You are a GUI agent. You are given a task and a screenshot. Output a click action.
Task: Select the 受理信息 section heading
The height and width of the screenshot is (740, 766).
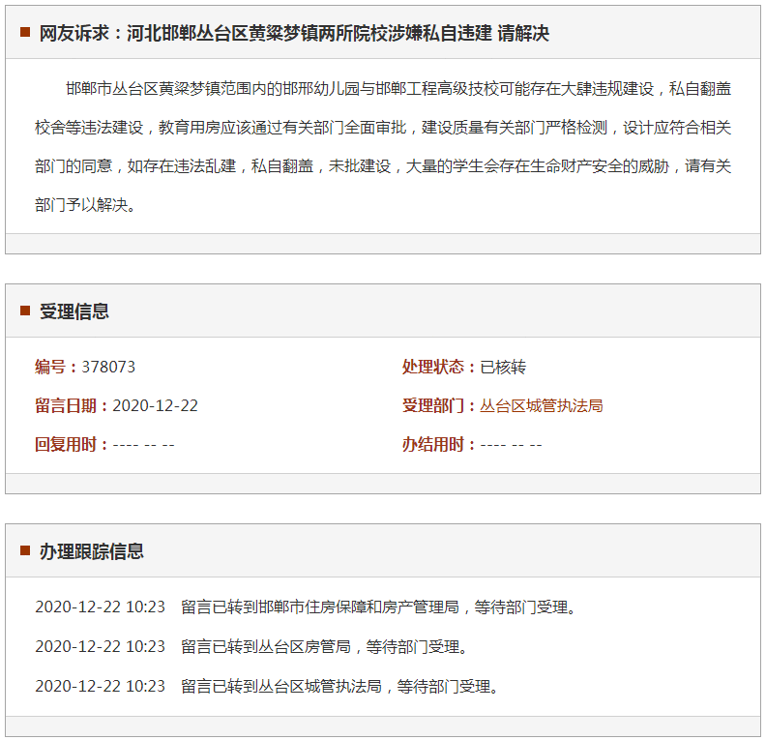74,311
